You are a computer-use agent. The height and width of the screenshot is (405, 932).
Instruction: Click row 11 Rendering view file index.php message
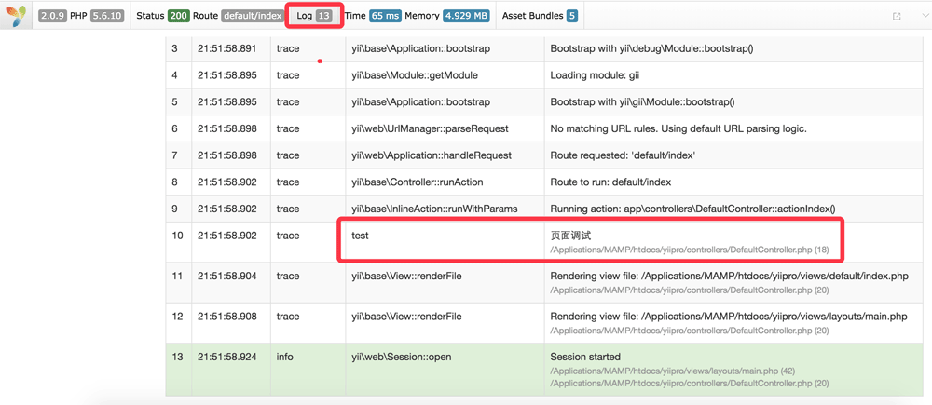(x=729, y=277)
